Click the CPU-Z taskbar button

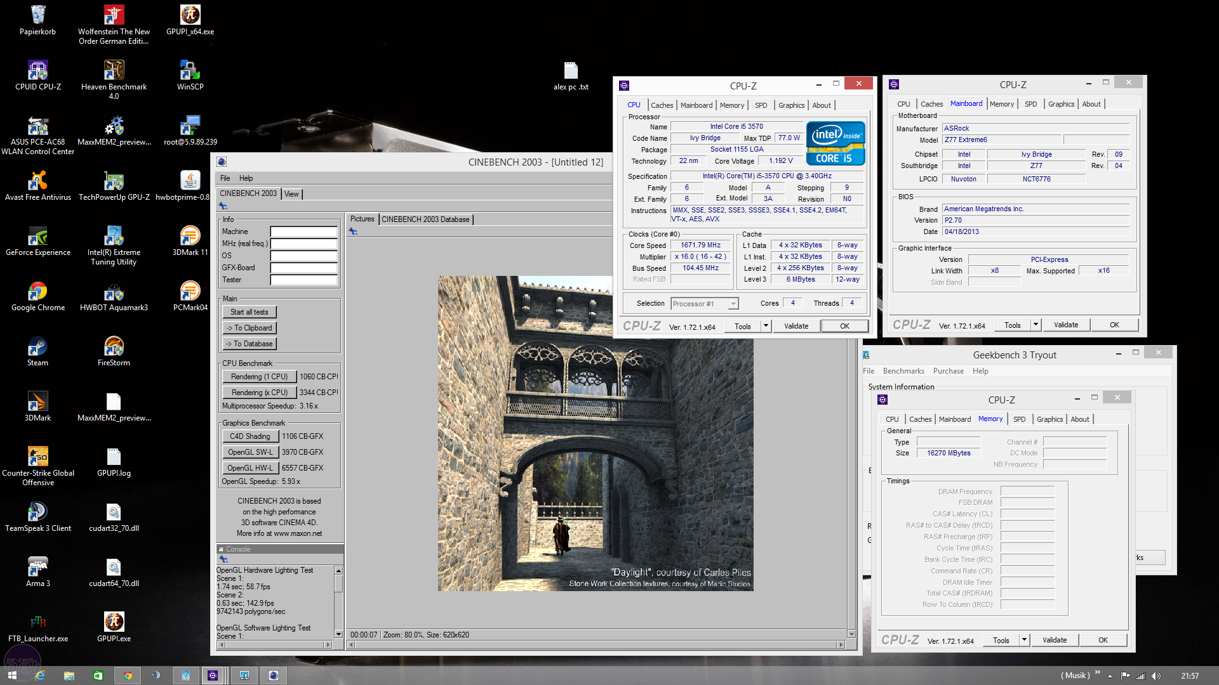tap(213, 675)
